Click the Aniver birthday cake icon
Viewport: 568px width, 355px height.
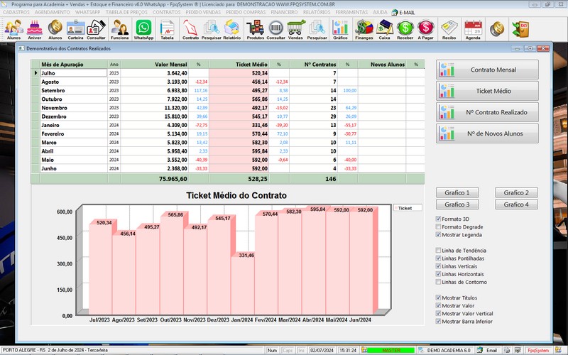(x=34, y=29)
